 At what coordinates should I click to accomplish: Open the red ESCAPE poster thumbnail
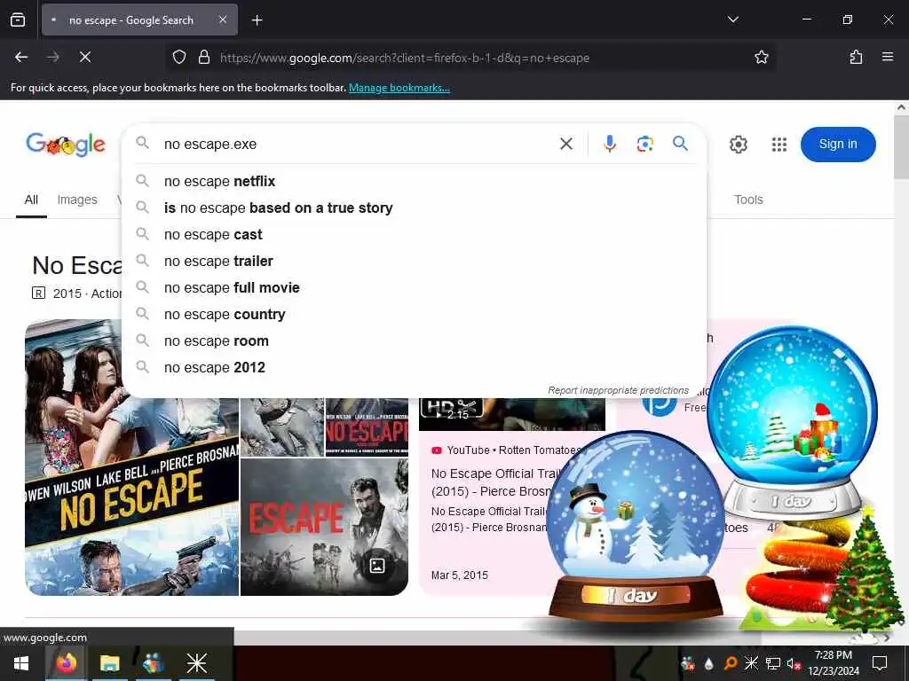point(324,527)
